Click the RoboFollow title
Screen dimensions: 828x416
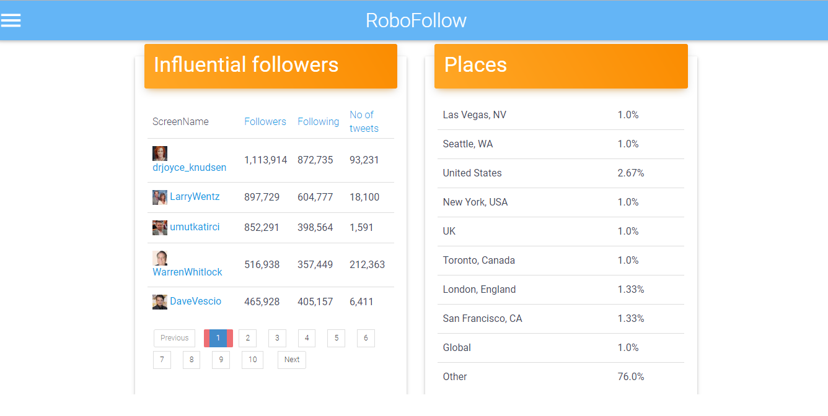pos(416,20)
